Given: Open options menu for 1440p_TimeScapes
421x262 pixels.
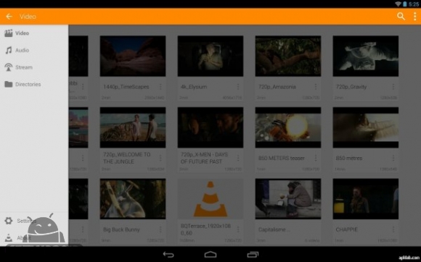Looking at the screenshot, I should pos(160,87).
